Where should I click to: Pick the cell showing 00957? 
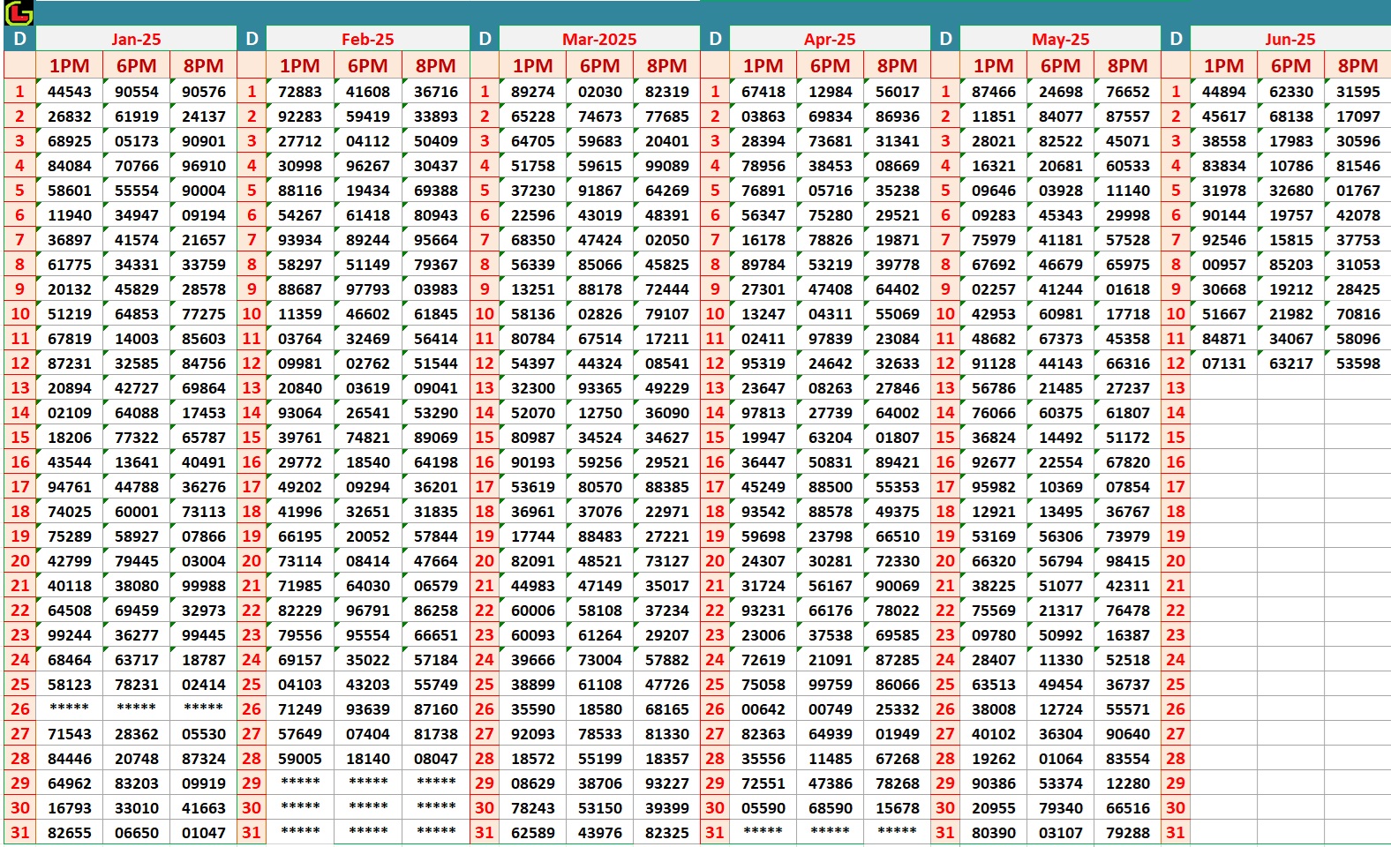pyautogui.click(x=1224, y=265)
